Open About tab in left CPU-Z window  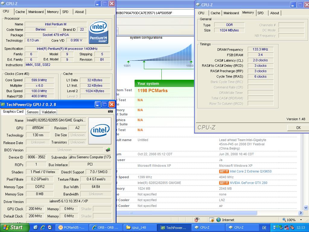(x=79, y=12)
